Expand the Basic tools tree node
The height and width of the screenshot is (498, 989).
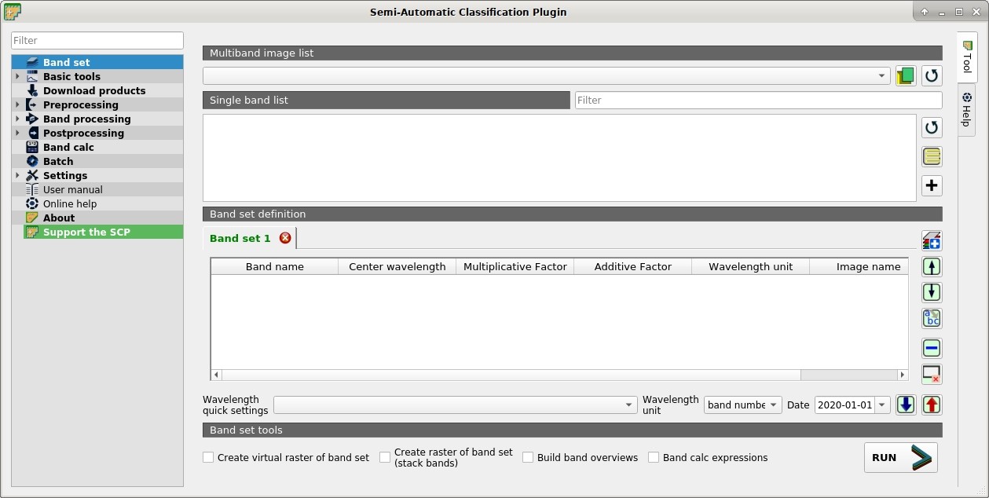click(x=17, y=76)
